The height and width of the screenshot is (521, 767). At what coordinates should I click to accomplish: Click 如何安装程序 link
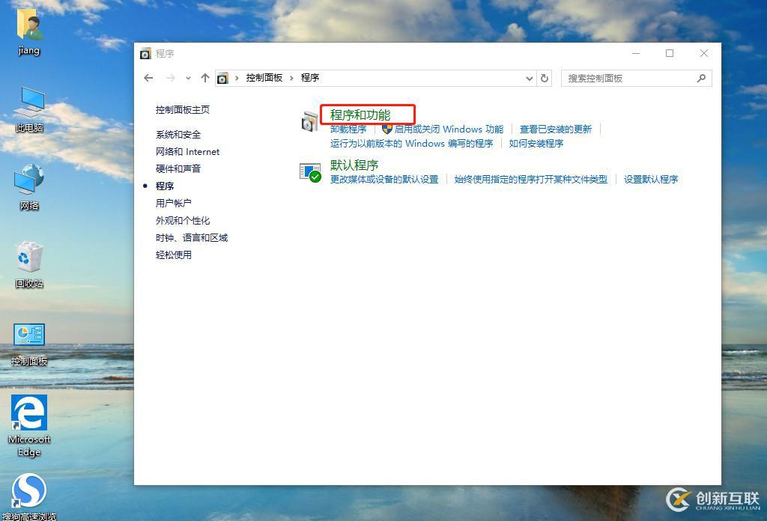[536, 143]
